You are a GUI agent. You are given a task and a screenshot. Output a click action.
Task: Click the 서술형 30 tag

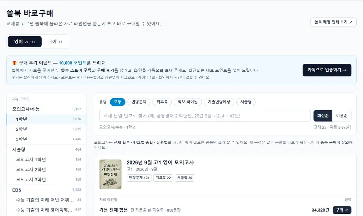click(x=185, y=178)
